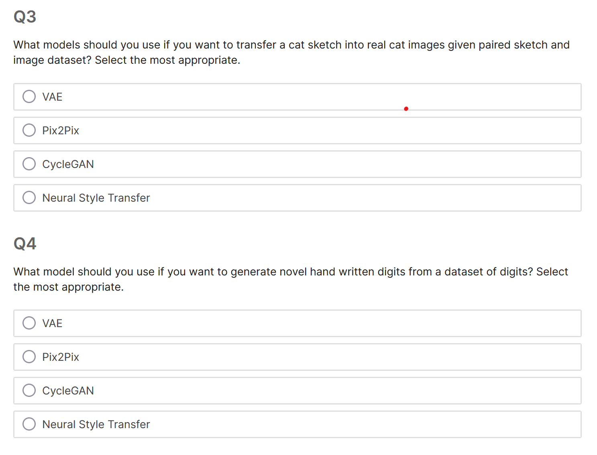Image resolution: width=597 pixels, height=455 pixels.
Task: Click the Pix2Pix label text under Q4
Action: point(61,357)
